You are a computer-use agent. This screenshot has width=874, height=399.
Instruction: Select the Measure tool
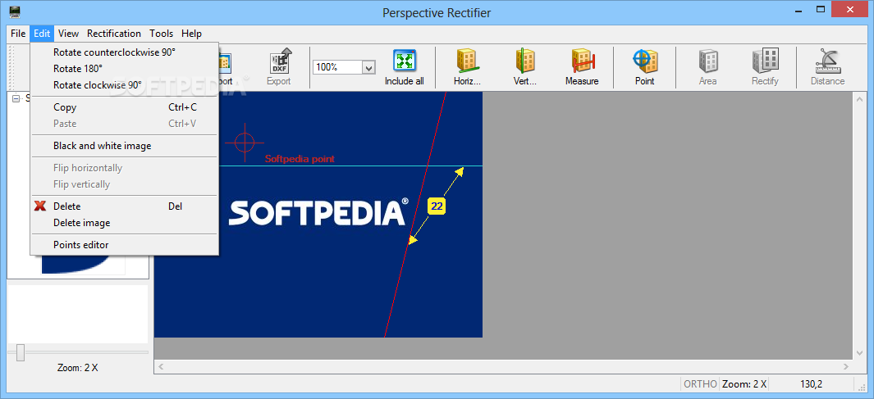tap(583, 60)
